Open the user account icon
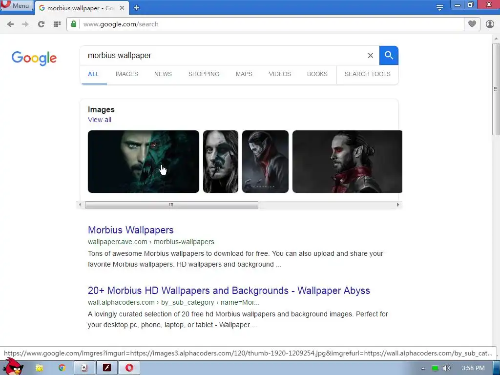The width and height of the screenshot is (500, 375). (x=490, y=24)
